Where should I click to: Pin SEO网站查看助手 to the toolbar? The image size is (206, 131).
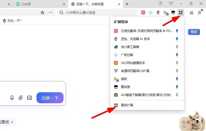pos(177,63)
